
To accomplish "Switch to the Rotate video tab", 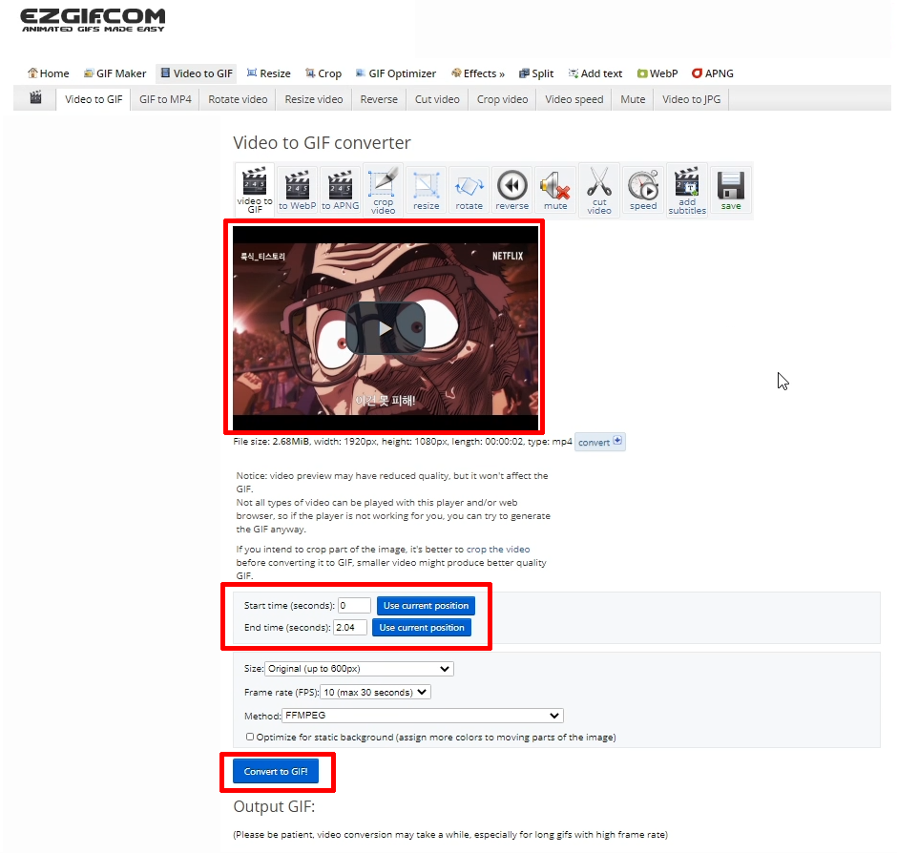I will click(238, 99).
